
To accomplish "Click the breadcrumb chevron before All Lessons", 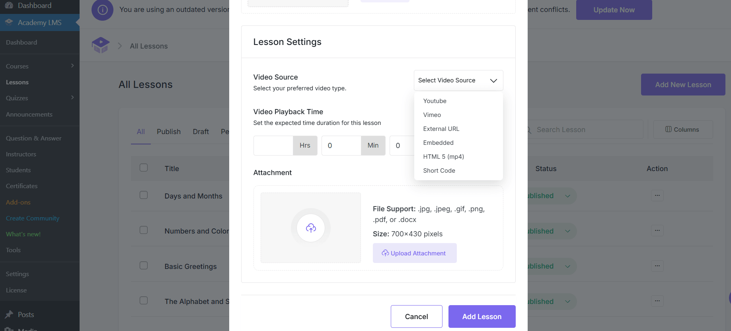I will tap(120, 46).
